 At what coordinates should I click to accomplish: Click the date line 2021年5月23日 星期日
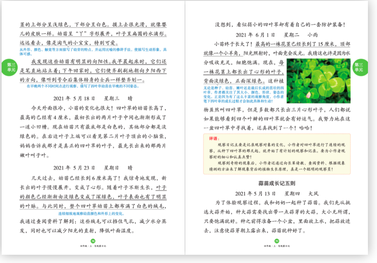(93, 168)
